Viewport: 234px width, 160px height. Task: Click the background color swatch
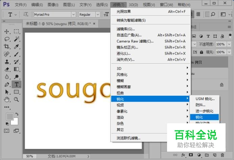tap(16, 123)
